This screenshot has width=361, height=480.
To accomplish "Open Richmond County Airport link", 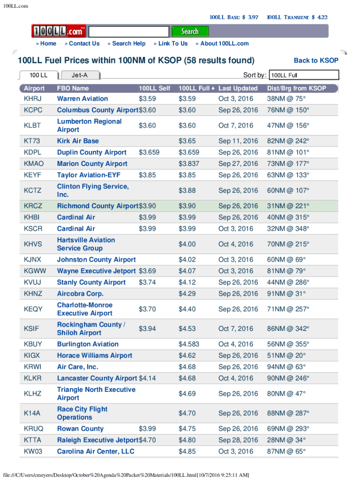I will pos(98,206).
